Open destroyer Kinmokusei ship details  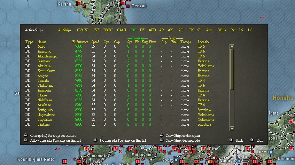pos(46,71)
